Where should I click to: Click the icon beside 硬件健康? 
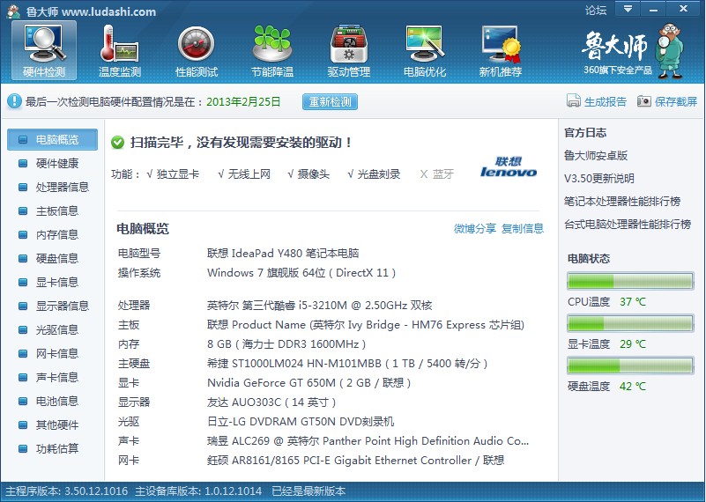pyautogui.click(x=23, y=163)
